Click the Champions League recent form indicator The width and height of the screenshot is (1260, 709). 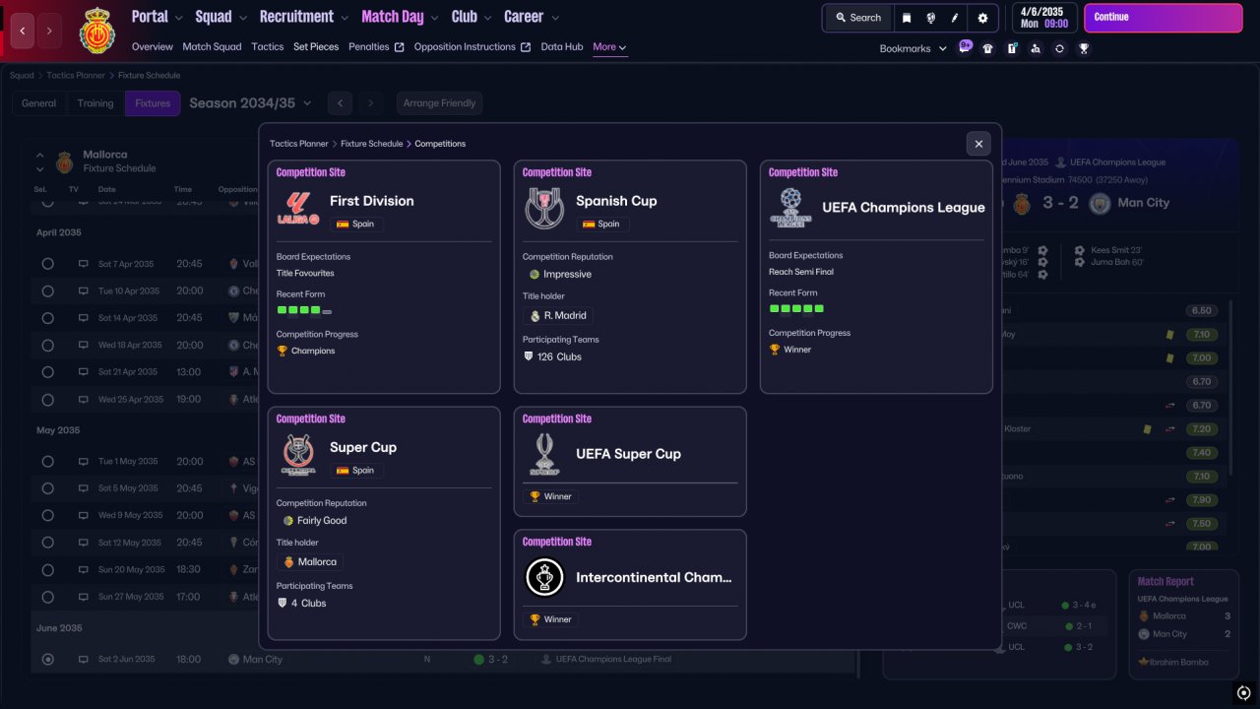pos(796,308)
